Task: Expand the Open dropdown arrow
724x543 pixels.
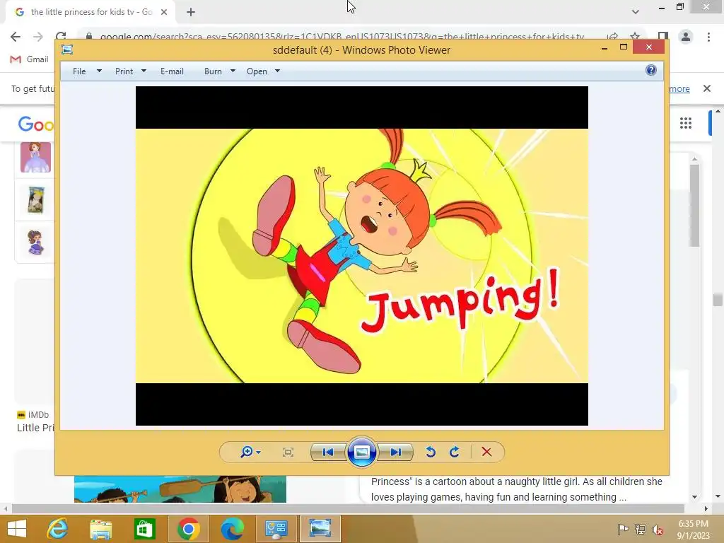Action: pyautogui.click(x=277, y=71)
